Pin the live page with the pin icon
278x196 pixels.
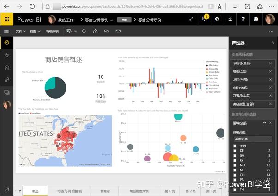point(95,32)
